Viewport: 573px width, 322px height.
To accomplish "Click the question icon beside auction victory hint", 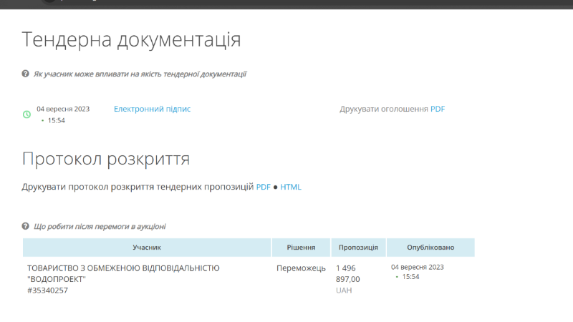I will 26,226.
